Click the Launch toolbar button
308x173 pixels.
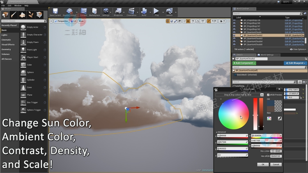[x=169, y=12]
